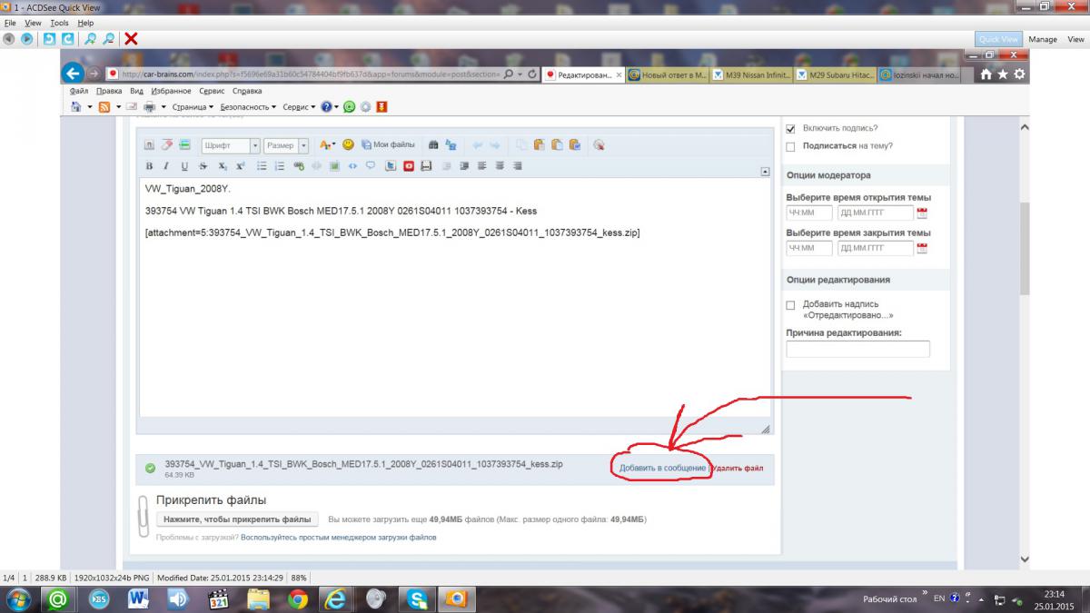Click the 'Причина редактирования' text field

pyautogui.click(x=857, y=350)
